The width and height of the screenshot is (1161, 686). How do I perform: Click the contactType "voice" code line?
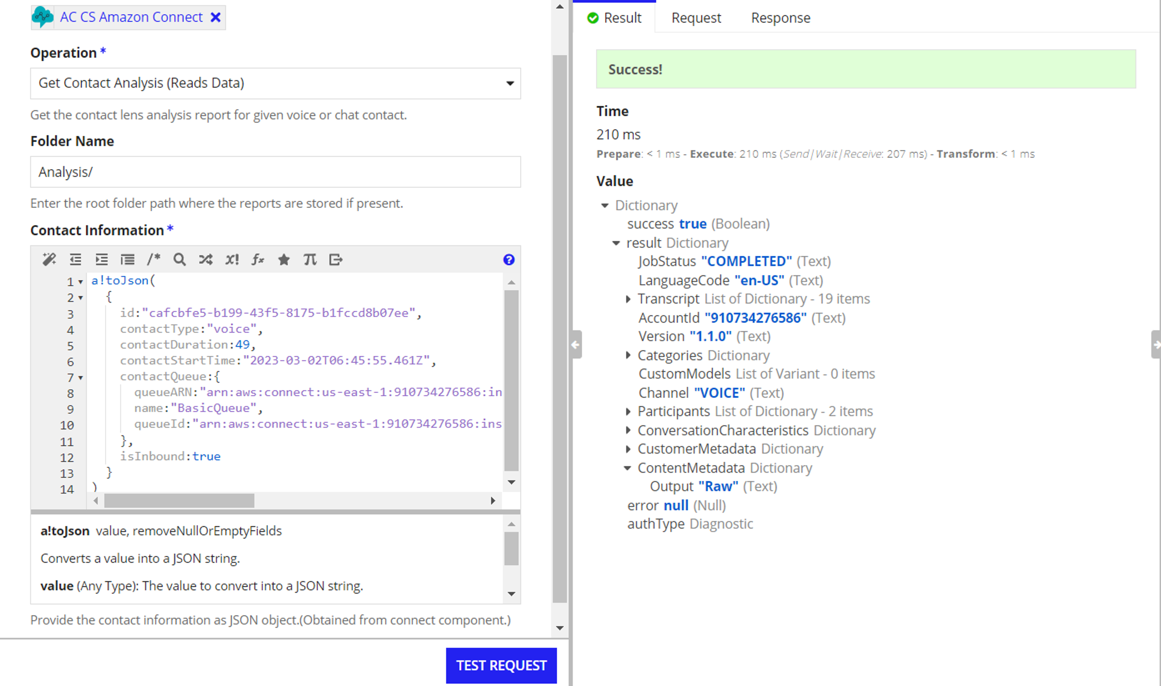(x=191, y=329)
